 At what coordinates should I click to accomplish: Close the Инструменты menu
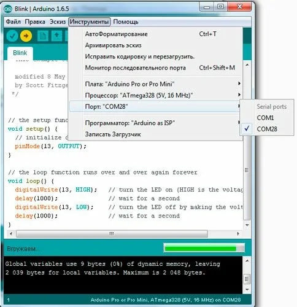89,21
